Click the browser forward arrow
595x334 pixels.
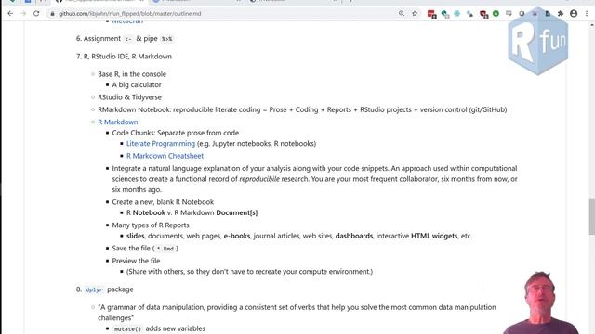click(x=23, y=14)
